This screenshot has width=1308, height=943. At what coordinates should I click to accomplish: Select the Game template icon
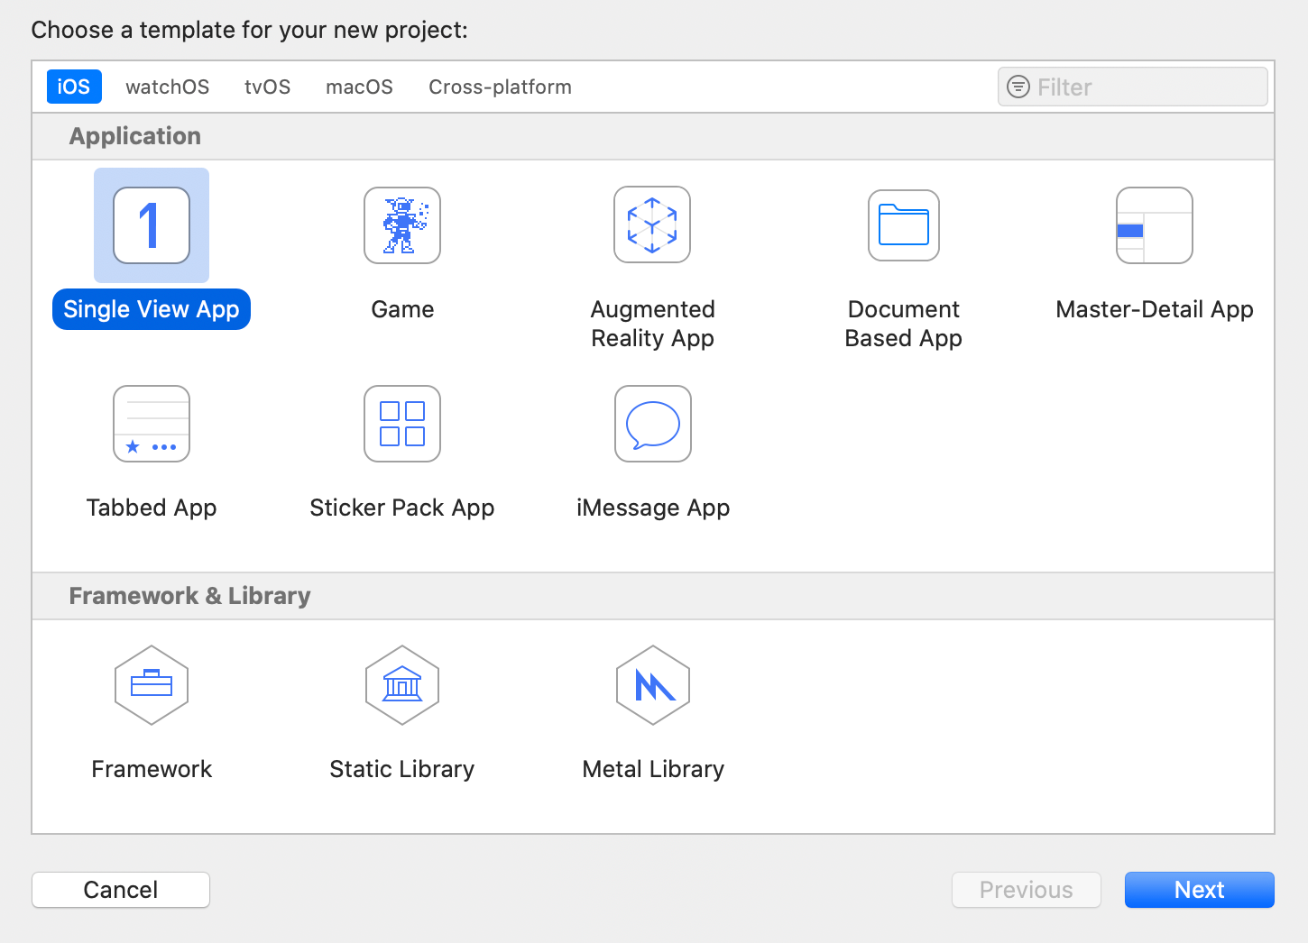tap(402, 225)
